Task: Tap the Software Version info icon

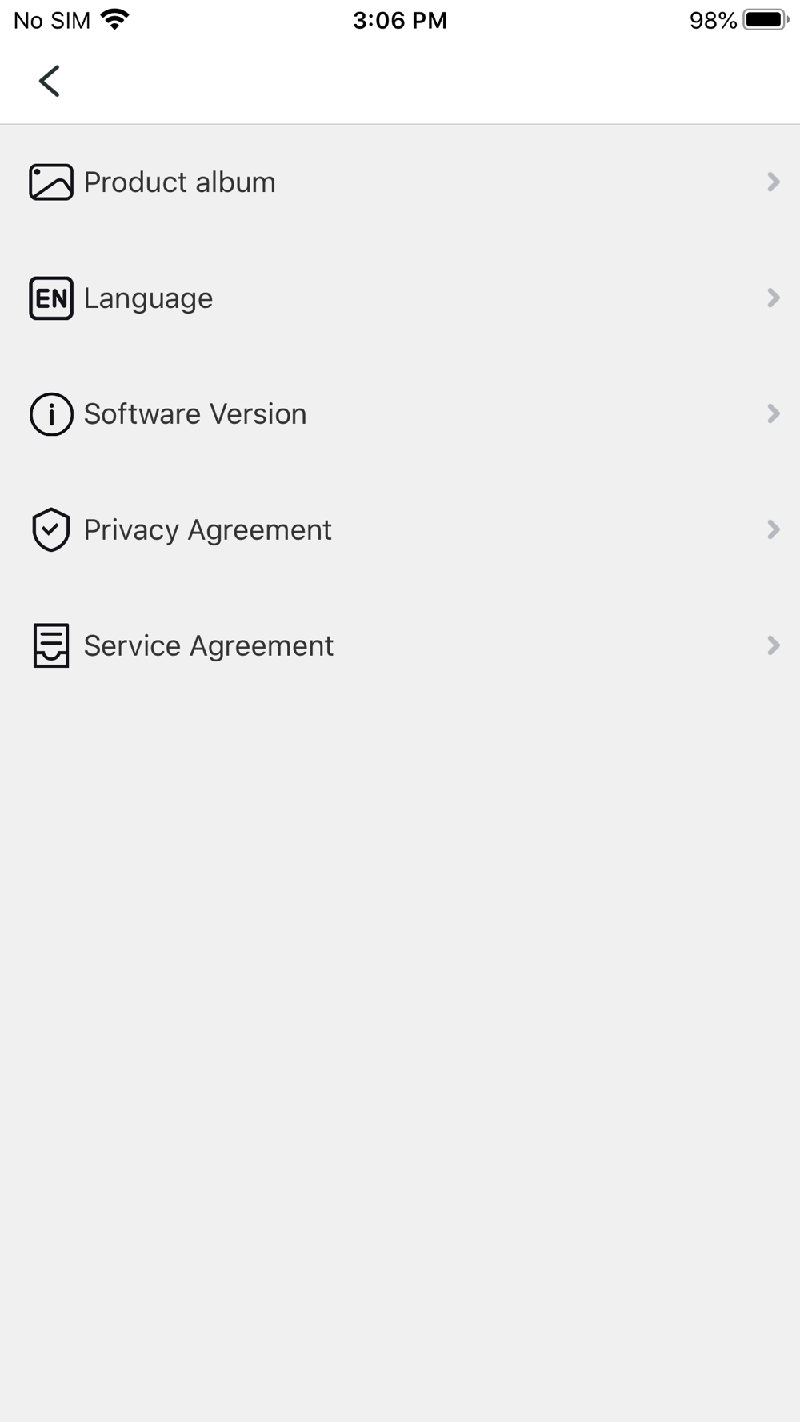Action: coord(51,414)
